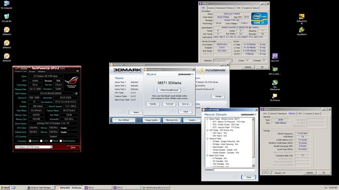This screenshot has width=339, height=190.
Task: Switch to Validation tab in GPU-Z
Action: [41, 71]
